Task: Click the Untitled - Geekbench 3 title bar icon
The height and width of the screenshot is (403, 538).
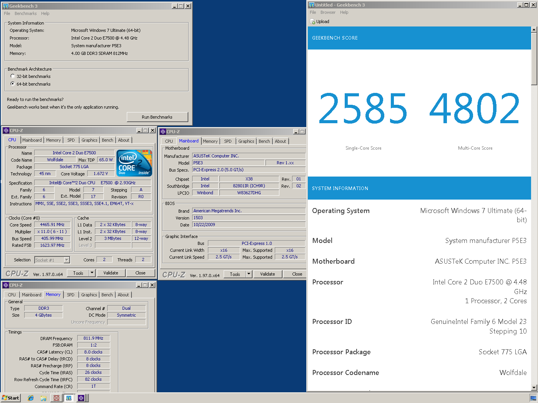Action: tap(312, 5)
